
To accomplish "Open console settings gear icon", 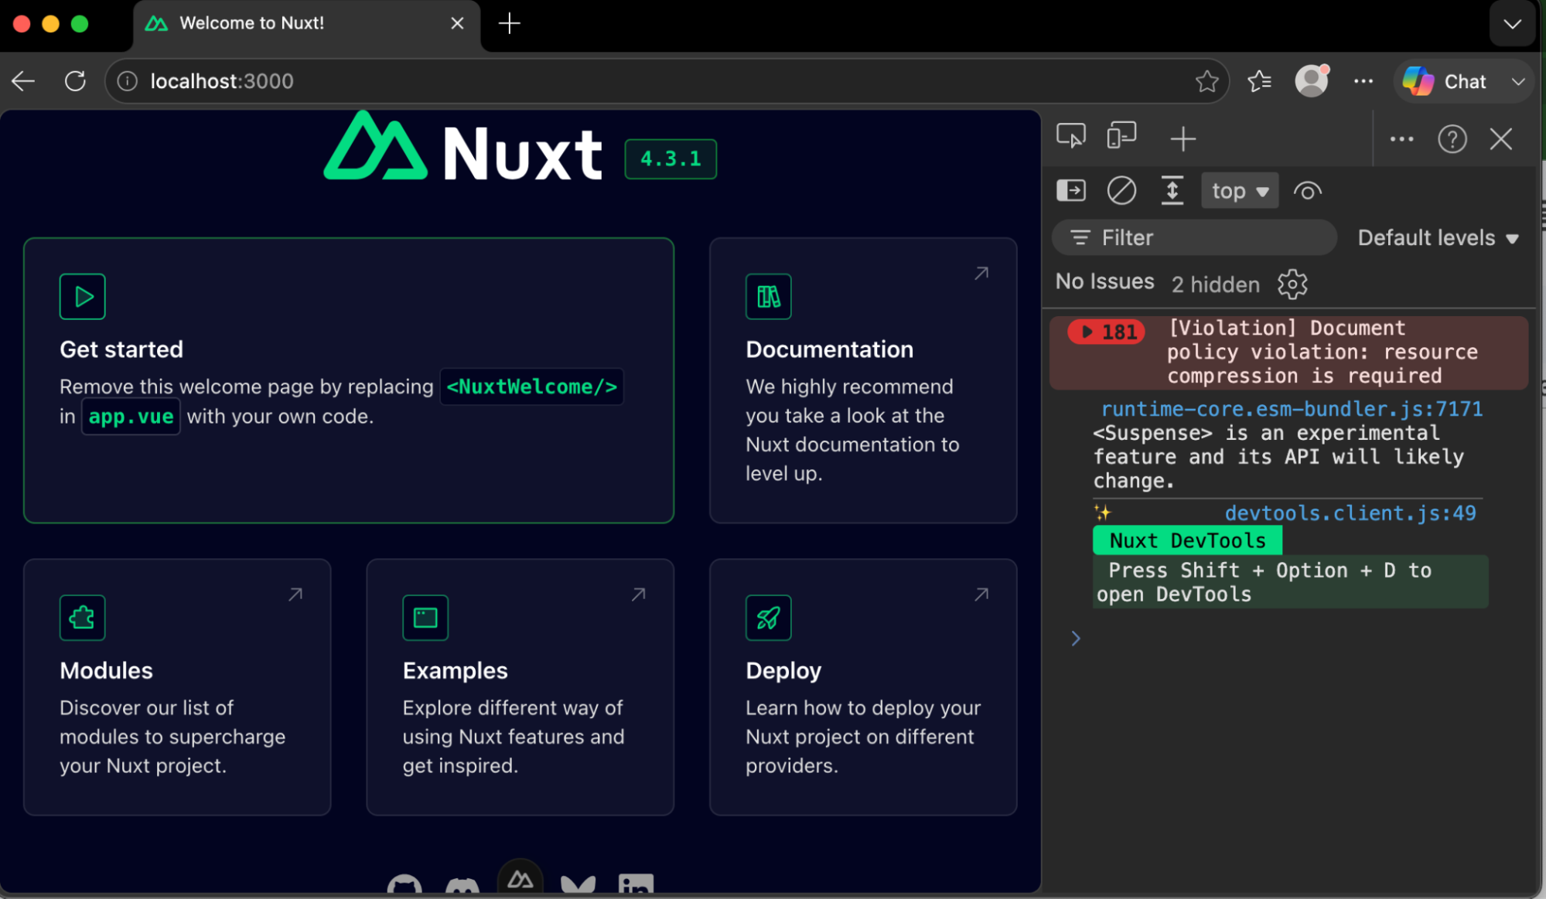I will pos(1292,284).
